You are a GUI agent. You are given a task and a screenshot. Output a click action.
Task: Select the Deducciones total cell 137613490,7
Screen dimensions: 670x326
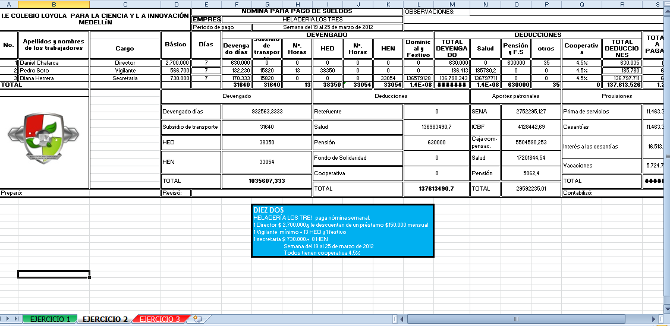point(436,188)
